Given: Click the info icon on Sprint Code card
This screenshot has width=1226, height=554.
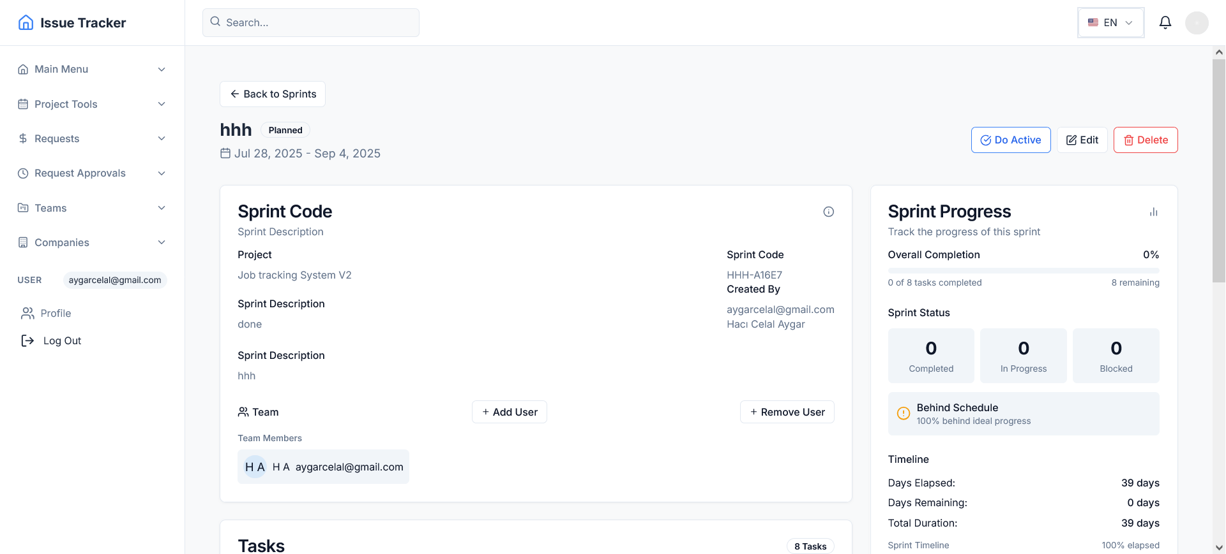Looking at the screenshot, I should (x=828, y=211).
